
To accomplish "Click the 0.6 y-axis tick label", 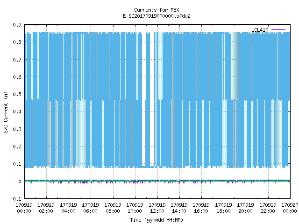I will [x=17, y=77].
